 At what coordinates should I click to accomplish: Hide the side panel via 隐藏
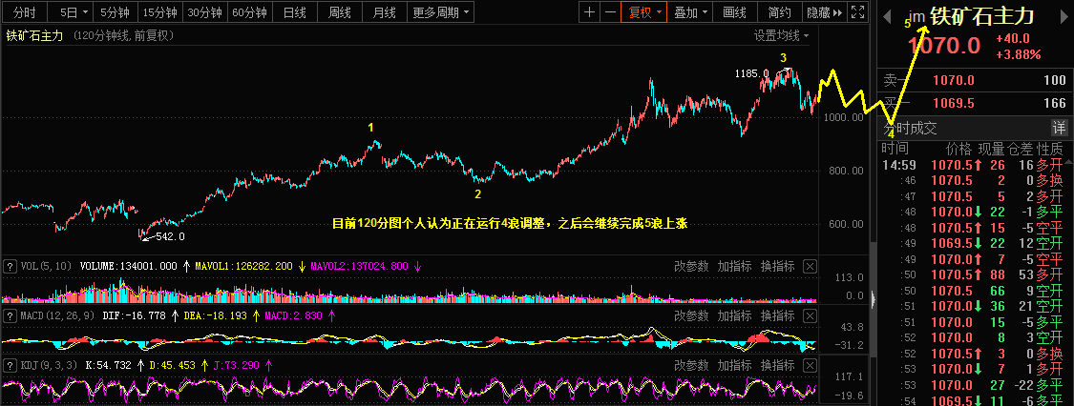(824, 12)
